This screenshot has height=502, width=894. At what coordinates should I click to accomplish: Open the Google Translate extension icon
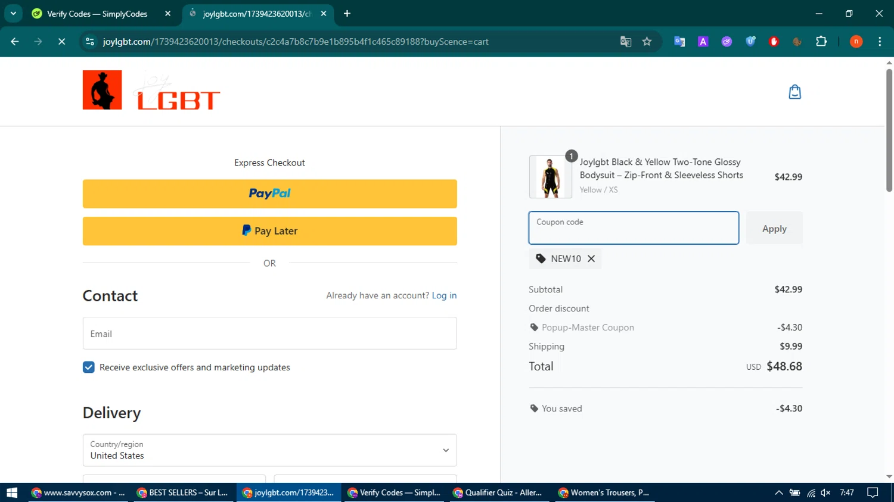pos(679,42)
